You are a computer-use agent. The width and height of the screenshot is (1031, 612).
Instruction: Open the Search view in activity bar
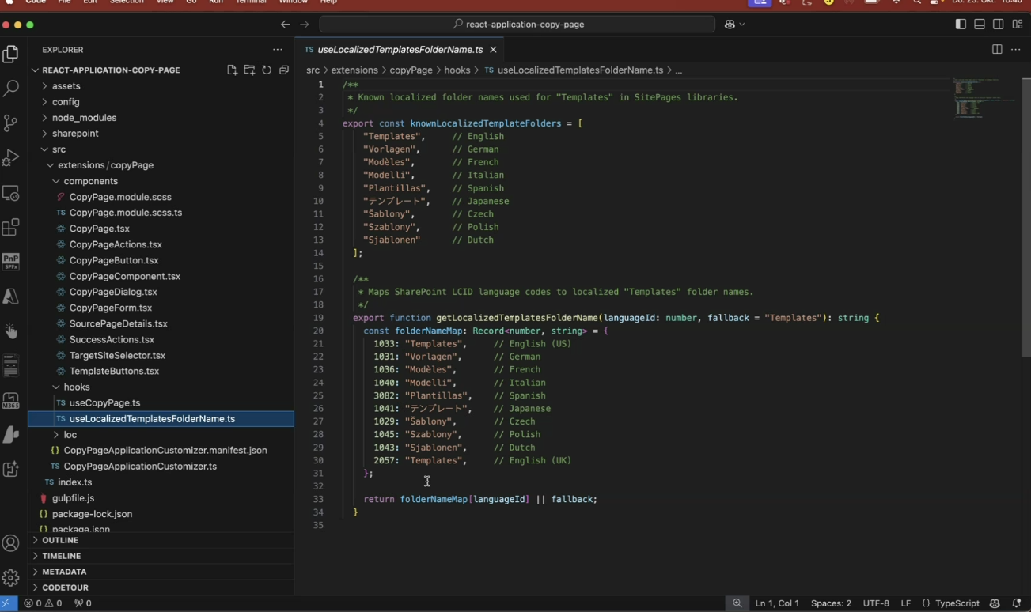pyautogui.click(x=11, y=88)
